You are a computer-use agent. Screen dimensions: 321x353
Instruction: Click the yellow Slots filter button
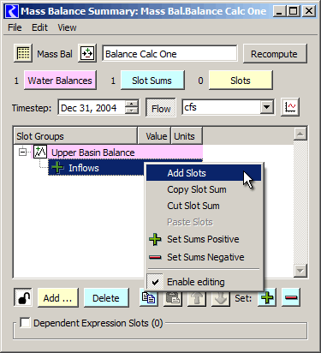241,81
